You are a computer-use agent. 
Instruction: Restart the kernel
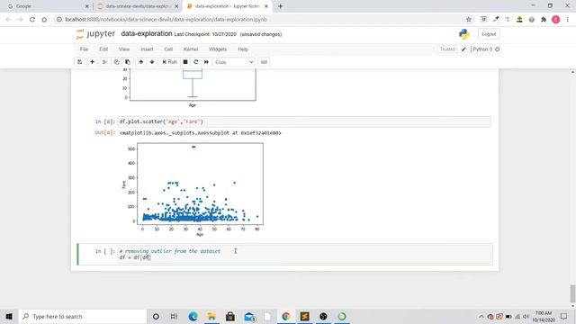[x=196, y=62]
